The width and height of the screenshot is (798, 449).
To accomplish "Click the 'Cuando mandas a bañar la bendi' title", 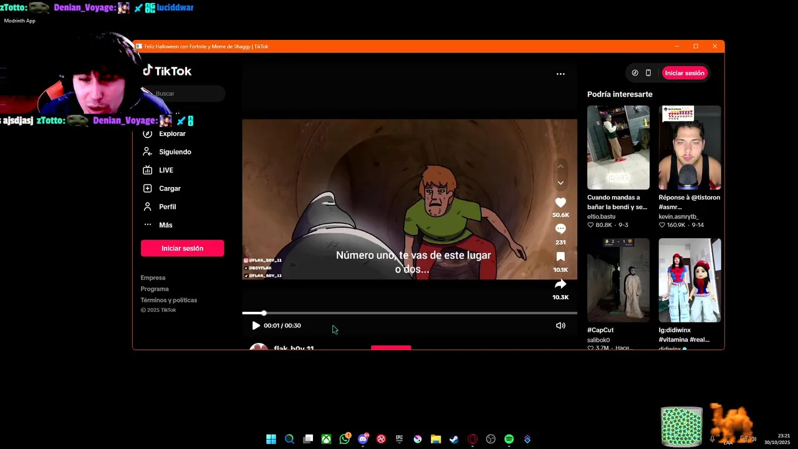I will click(x=617, y=202).
